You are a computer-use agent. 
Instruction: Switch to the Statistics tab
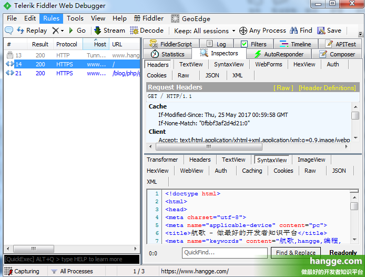168,54
